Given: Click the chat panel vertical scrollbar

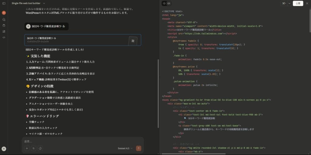Looking at the screenshot, I should (158, 91).
